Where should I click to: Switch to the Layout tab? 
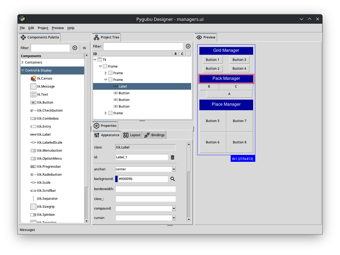pos(132,135)
